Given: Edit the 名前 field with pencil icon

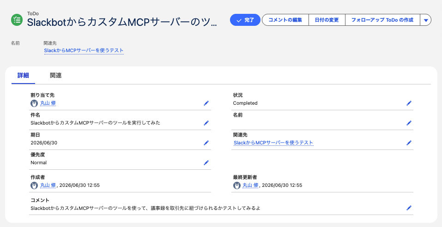Looking at the screenshot, I should (x=409, y=123).
